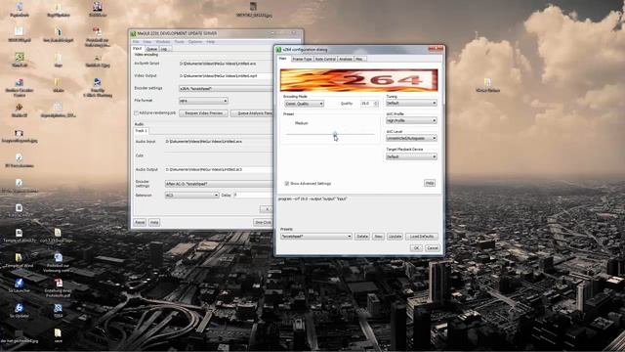The image size is (625, 352).
Task: Click the New preset button
Action: point(378,237)
